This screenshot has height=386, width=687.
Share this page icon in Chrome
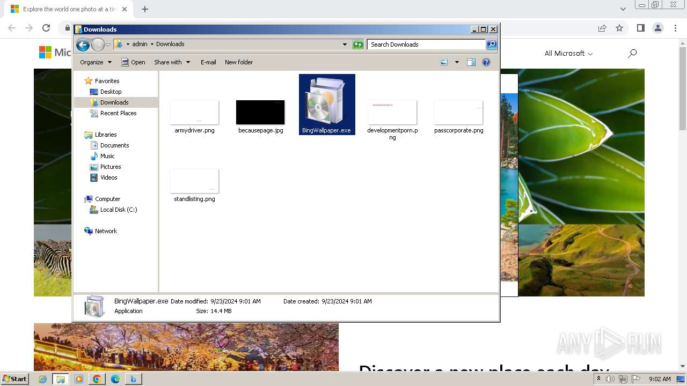click(x=602, y=28)
